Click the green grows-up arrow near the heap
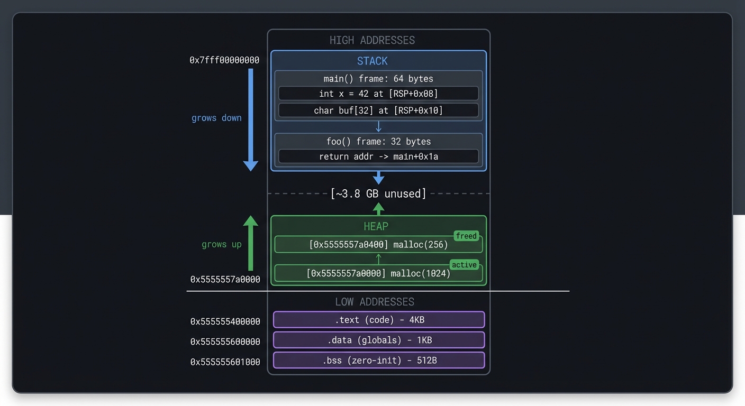 251,243
